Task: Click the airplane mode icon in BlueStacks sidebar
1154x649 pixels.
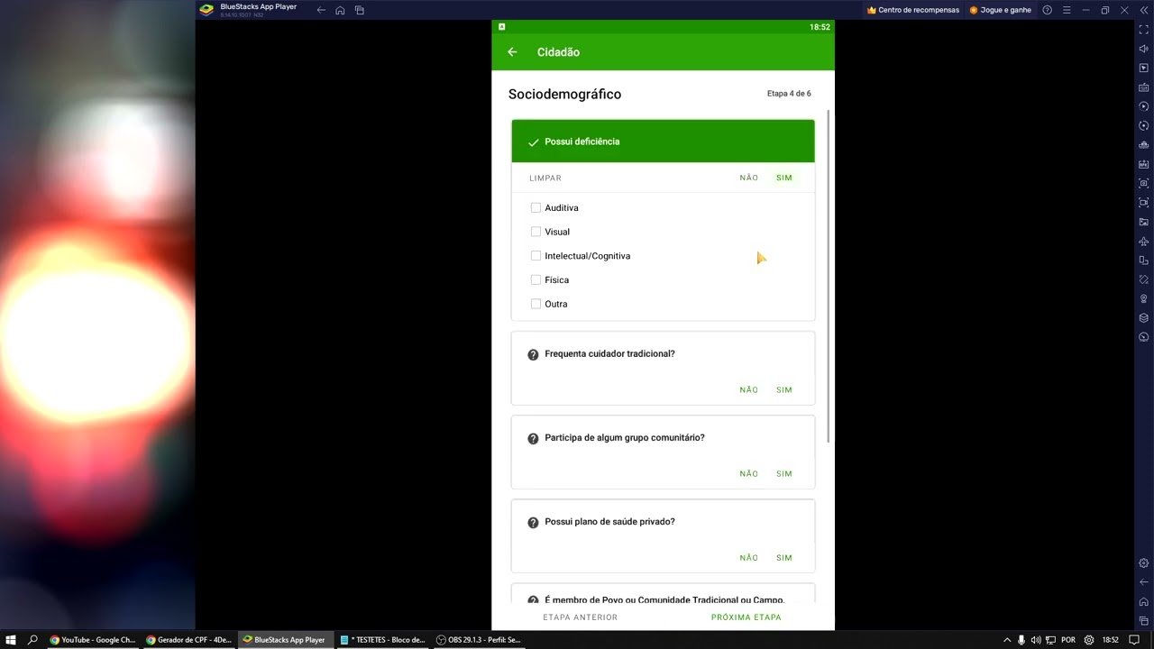Action: point(1144,242)
